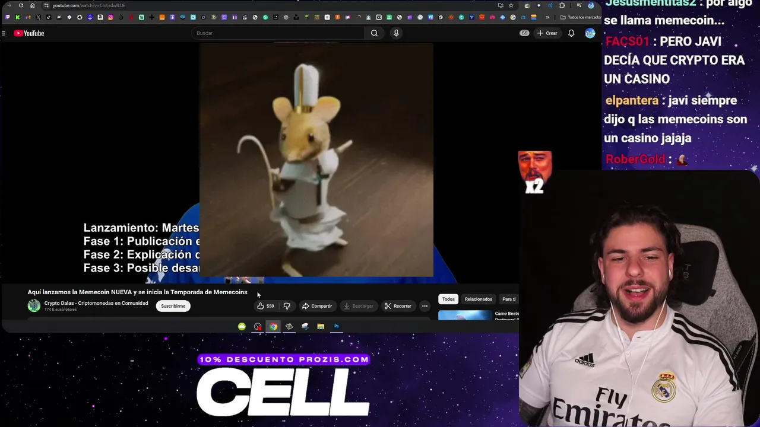Open the TikTok bookmark
This screenshot has height=427, width=760.
point(49,17)
